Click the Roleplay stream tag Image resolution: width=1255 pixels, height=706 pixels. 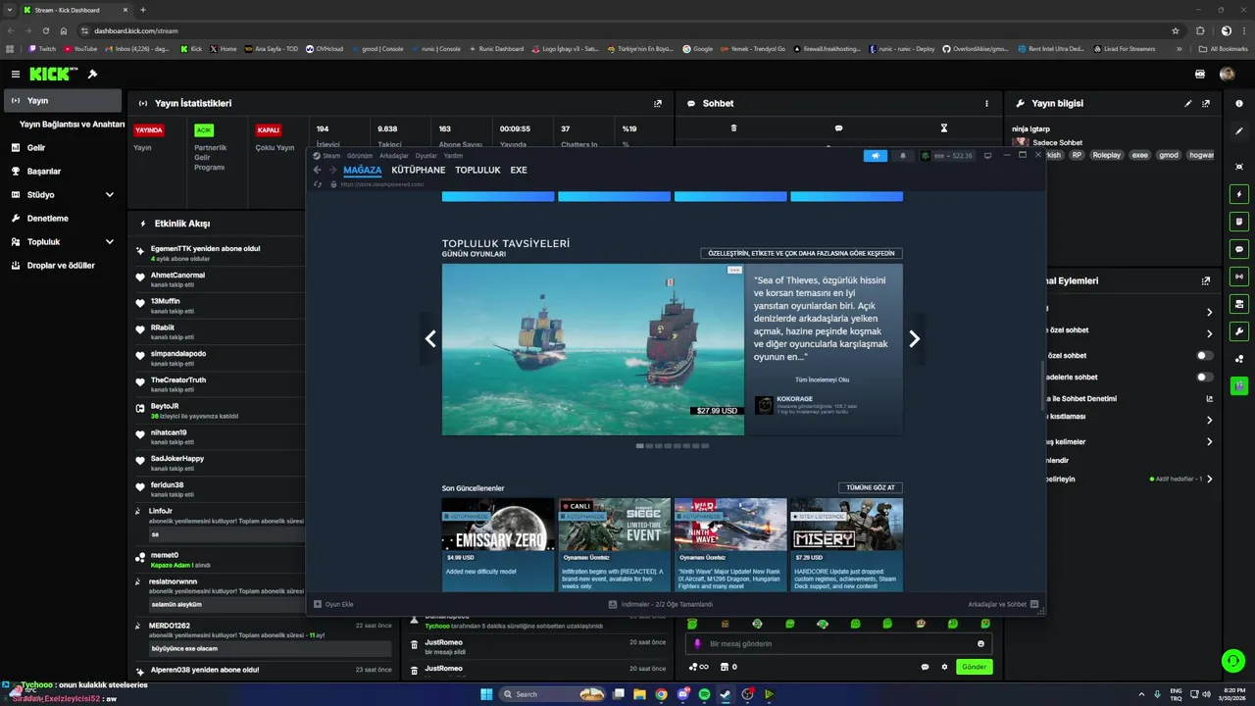pos(1107,155)
